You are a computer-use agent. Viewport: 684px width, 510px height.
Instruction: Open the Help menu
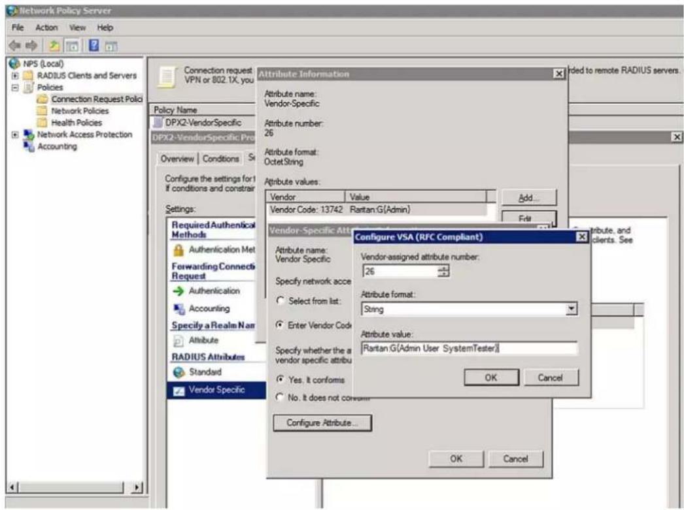[x=105, y=27]
